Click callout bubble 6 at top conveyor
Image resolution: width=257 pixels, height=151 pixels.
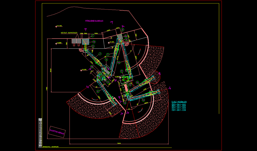pos(122,29)
